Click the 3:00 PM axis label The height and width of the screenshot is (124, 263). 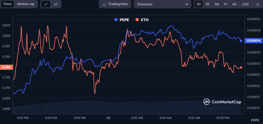coord(23,118)
